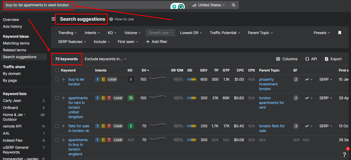Expand the SERP features filter dropdown

click(72, 42)
